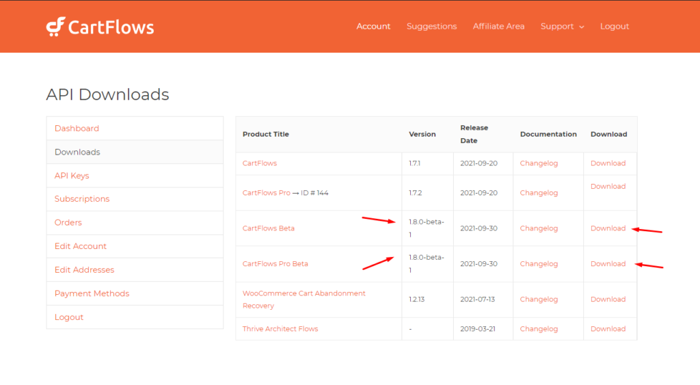
Task: Download CartFlows Pro Beta plugin
Action: tap(608, 263)
